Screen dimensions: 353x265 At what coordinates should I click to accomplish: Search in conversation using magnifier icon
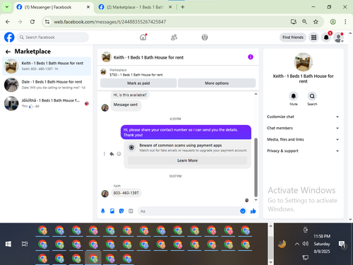pos(312,96)
